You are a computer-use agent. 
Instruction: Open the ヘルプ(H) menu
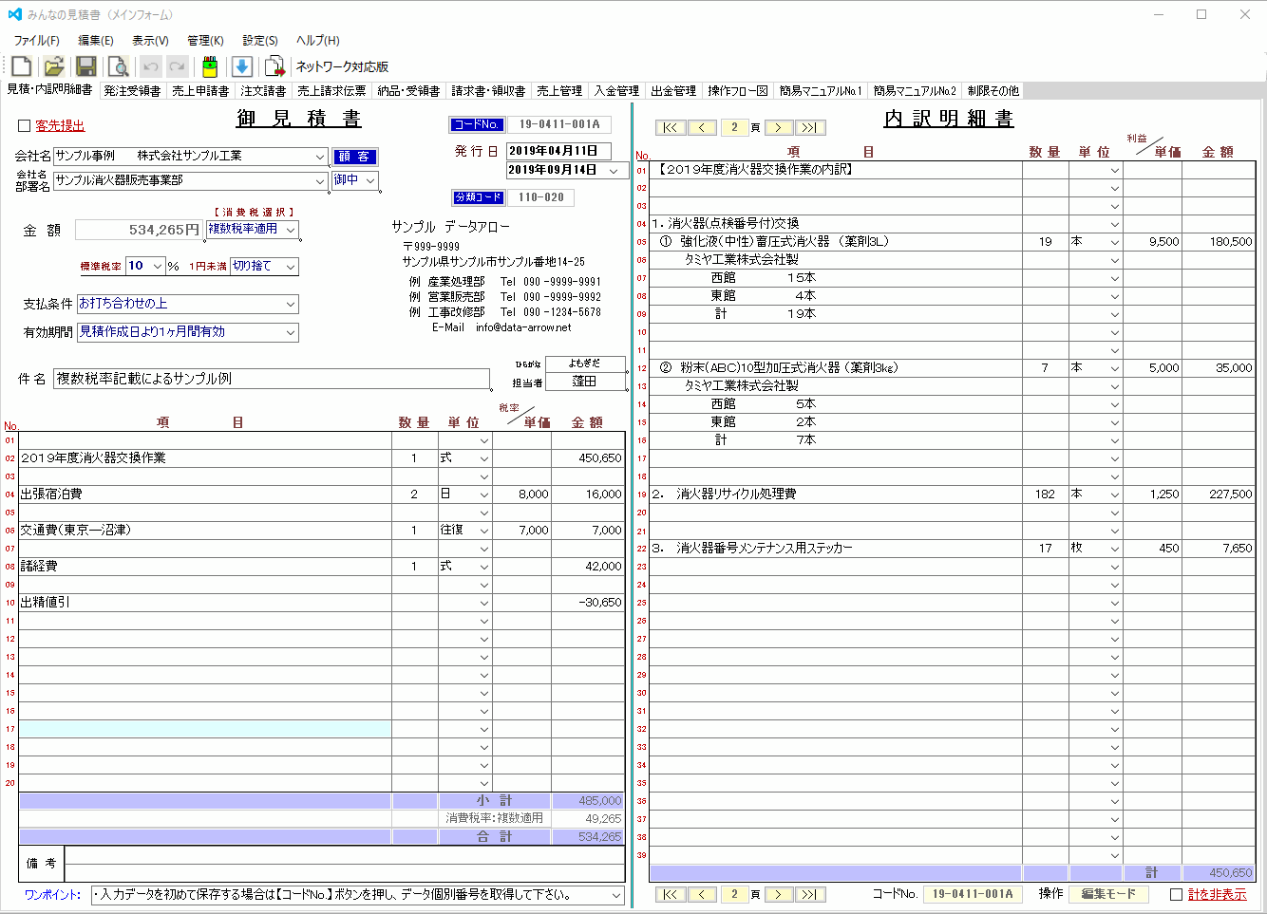317,41
